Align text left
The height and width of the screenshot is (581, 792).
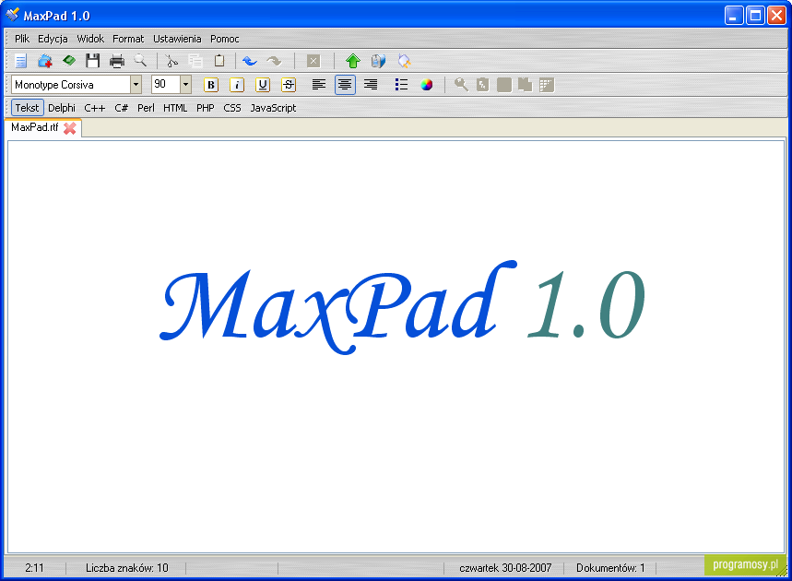[319, 84]
